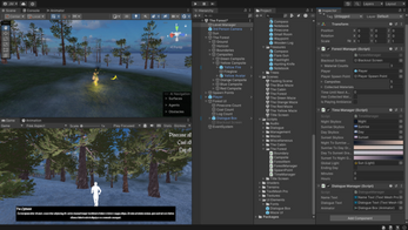Toggle Has Collected Materials checkbox
This screenshot has width=408, height=230.
click(x=355, y=97)
